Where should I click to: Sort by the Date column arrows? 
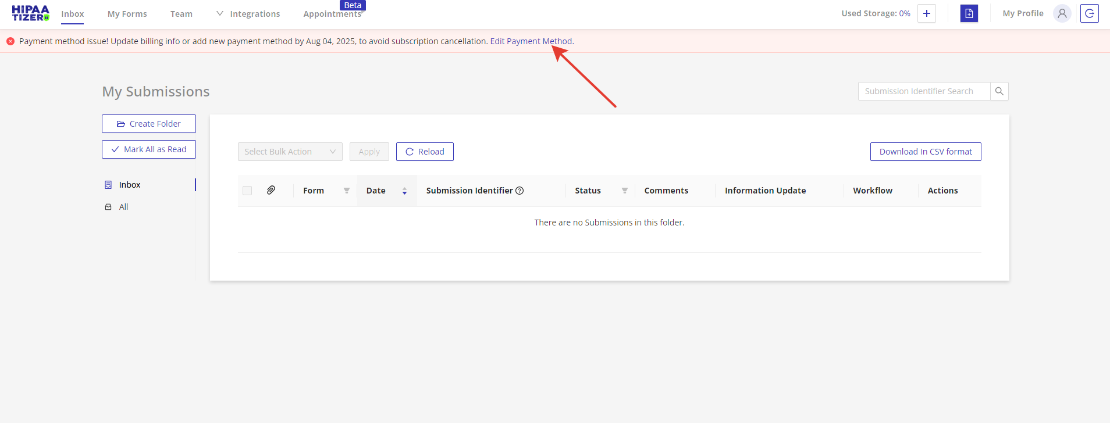(404, 191)
